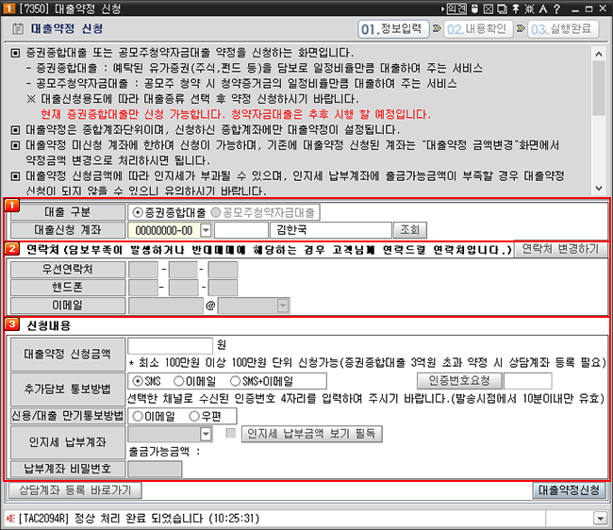Screen dimensions: 613x530
Task: Choose SMS+이메일 notification option
Action: [x=235, y=381]
